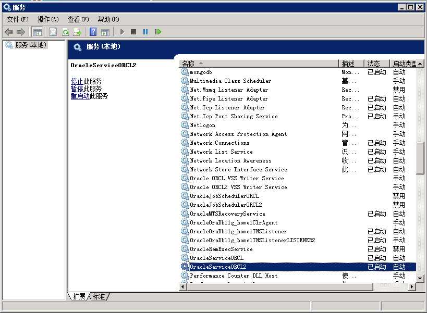Open the 文件(F) menu
Viewport: 427px width, 313px height.
[x=18, y=19]
